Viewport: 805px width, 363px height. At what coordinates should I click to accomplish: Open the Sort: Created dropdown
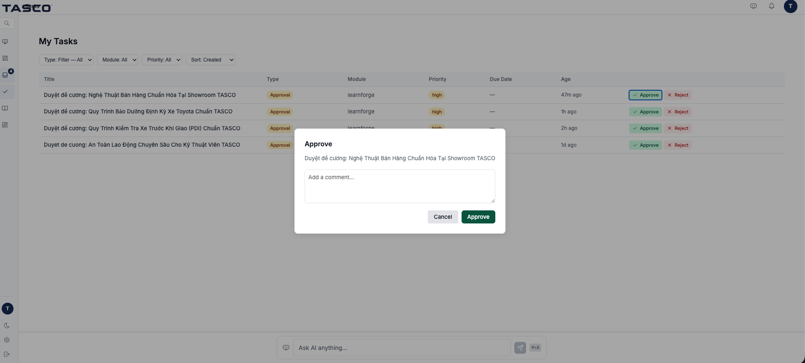pyautogui.click(x=211, y=60)
